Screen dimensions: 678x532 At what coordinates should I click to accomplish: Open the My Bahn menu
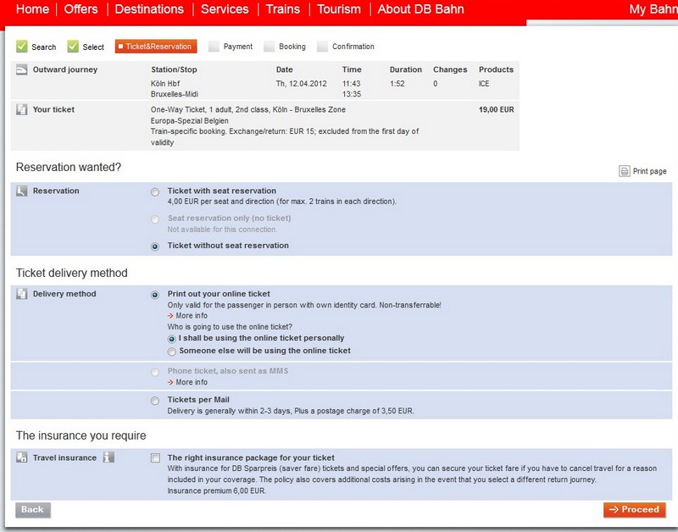point(653,9)
